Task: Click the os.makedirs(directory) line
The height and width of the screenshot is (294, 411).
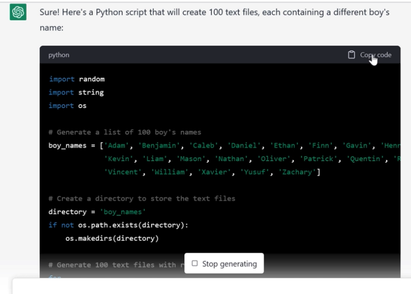Action: 113,238
